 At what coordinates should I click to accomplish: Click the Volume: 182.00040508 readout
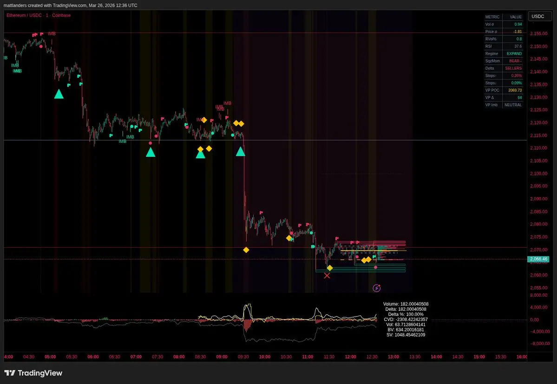406,304
